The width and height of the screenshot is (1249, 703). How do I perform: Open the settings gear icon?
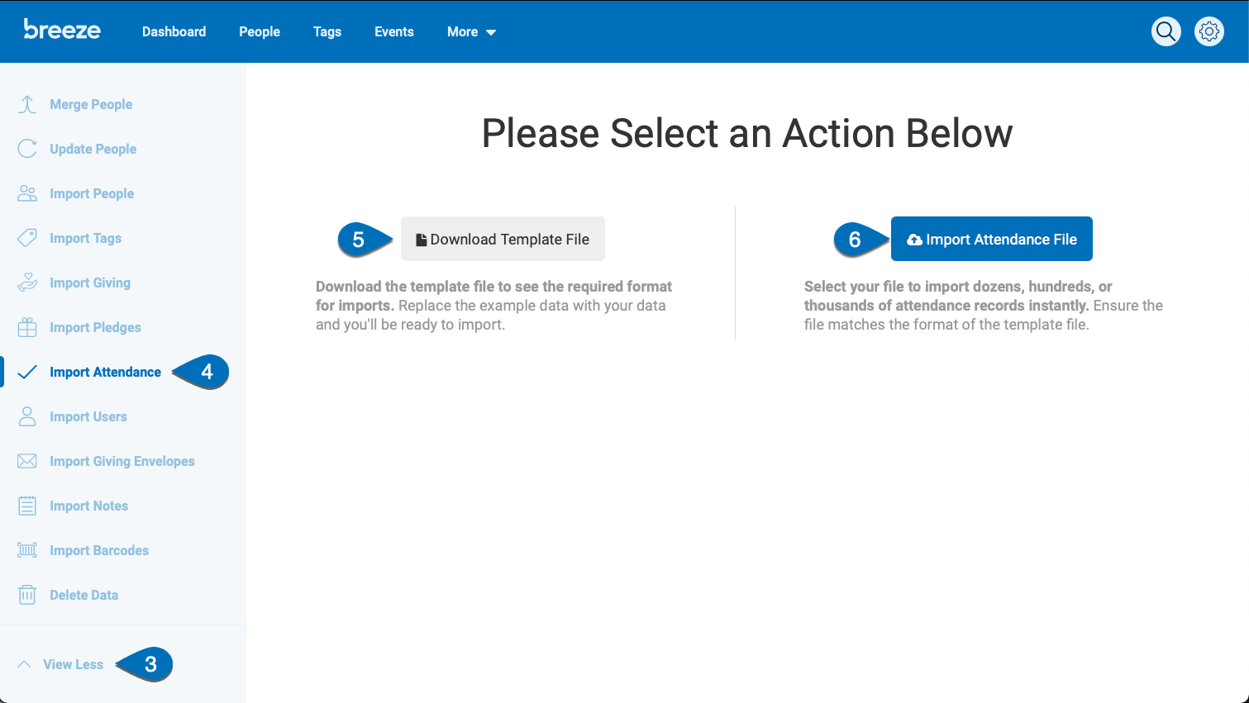[1209, 31]
